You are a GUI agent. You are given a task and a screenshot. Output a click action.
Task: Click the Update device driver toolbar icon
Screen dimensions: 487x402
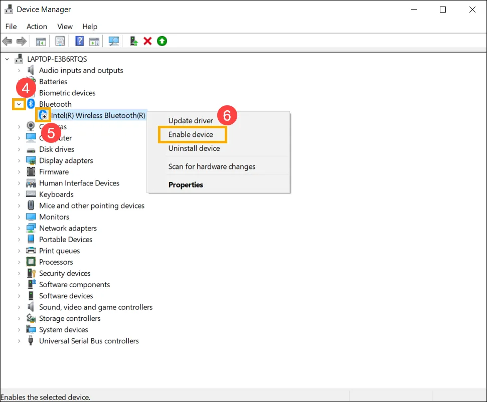click(133, 41)
